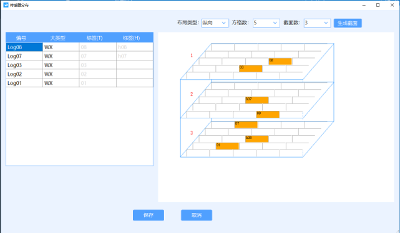This screenshot has height=233, width=400.
Task: Click the 编号 column header
Action: (21, 38)
